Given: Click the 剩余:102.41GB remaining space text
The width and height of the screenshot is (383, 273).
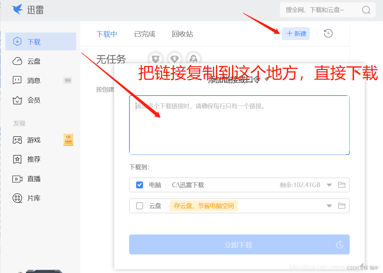Looking at the screenshot, I should (x=300, y=185).
